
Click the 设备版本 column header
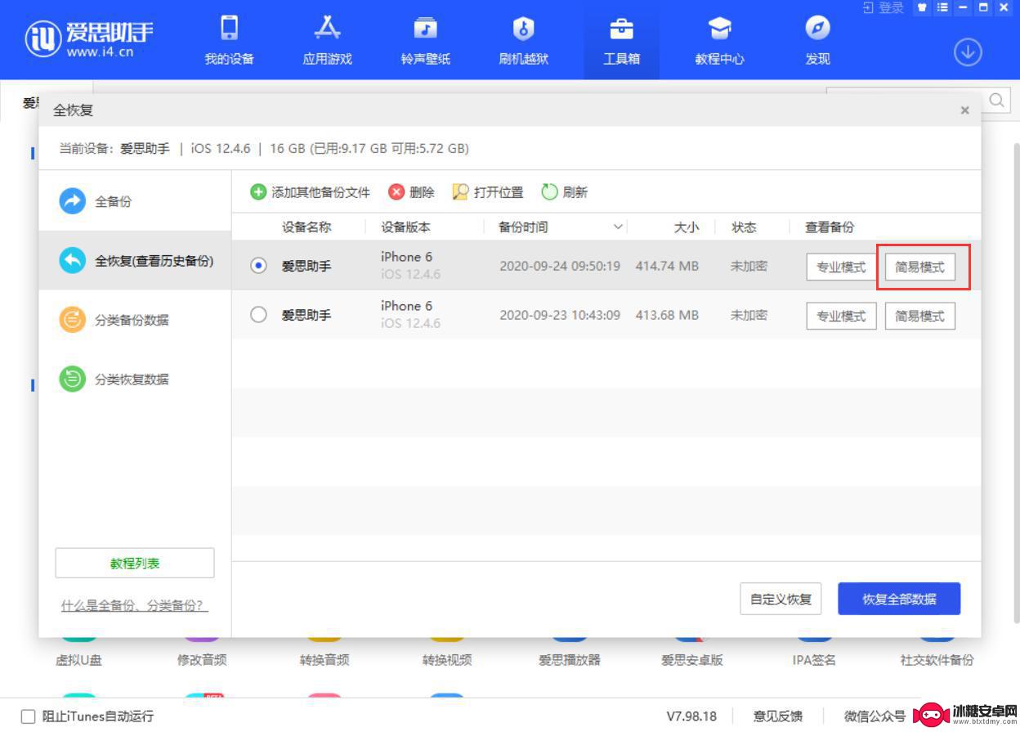pos(405,227)
